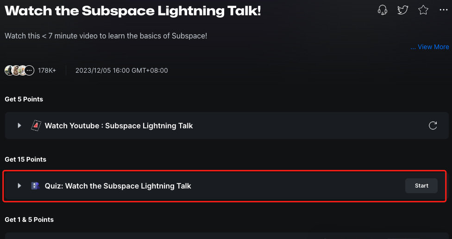Open Quiz: Watch the Subspace Lightning Talk
452x239 pixels.
tap(118, 186)
